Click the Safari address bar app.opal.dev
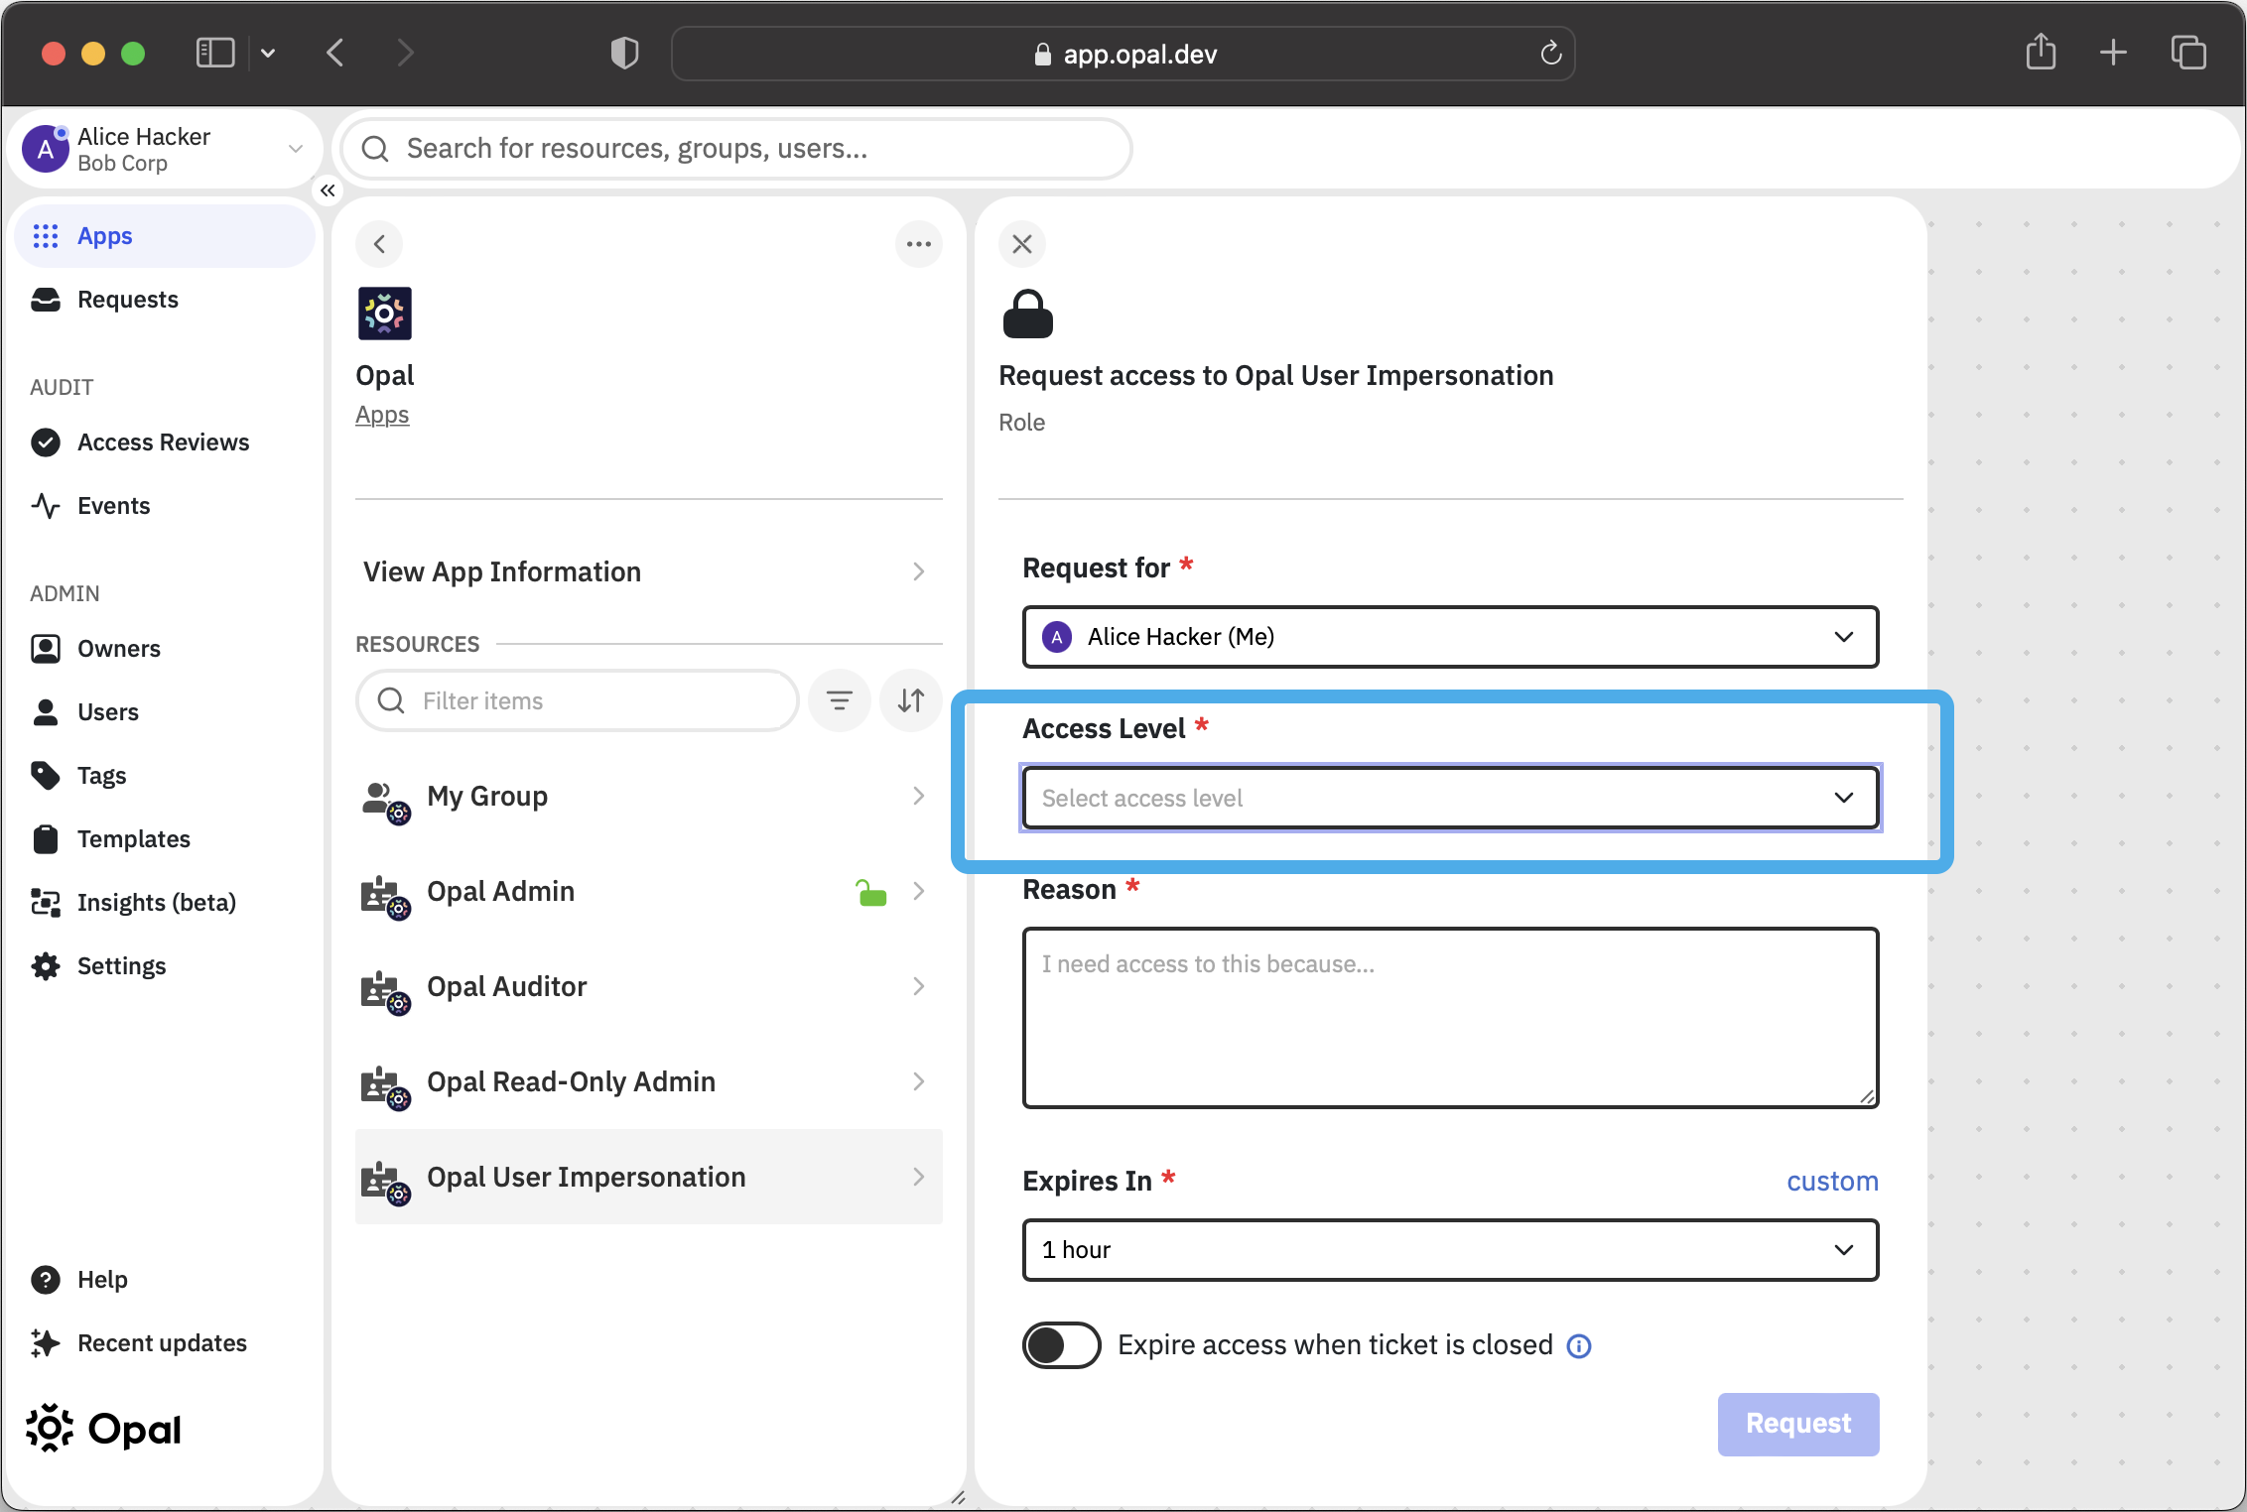Viewport: 2247px width, 1512px height. tap(1123, 54)
